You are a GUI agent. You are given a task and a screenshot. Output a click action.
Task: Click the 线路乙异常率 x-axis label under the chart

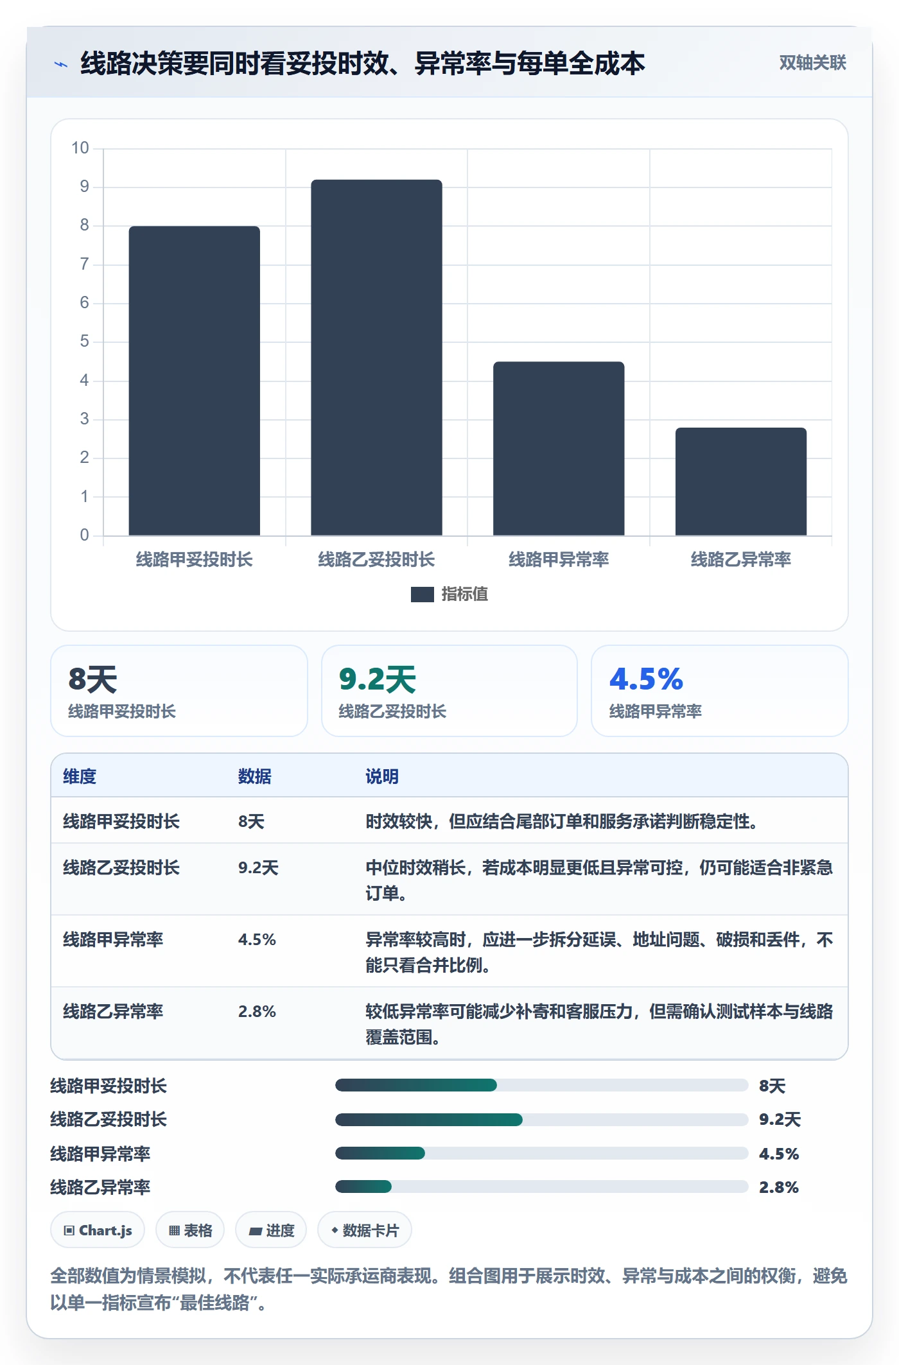tap(741, 560)
